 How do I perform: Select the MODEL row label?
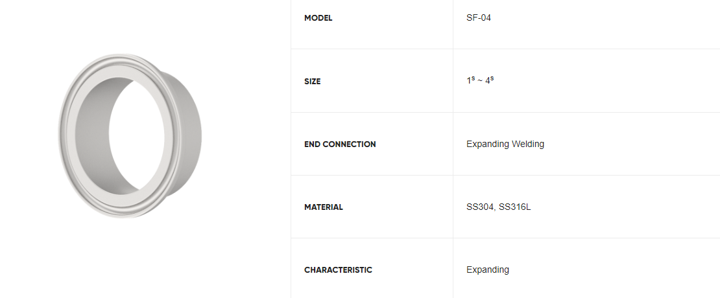(x=318, y=18)
